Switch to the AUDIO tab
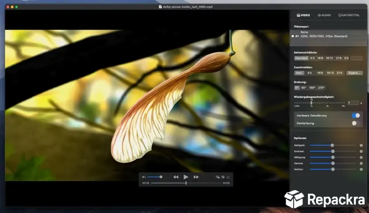The width and height of the screenshot is (369, 213). click(x=324, y=15)
